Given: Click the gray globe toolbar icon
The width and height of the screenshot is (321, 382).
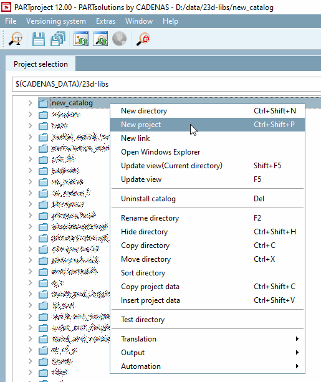Looking at the screenshot, I should (119, 39).
